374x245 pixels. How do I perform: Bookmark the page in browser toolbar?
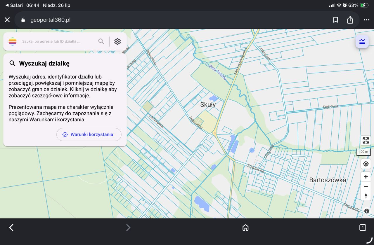(336, 20)
